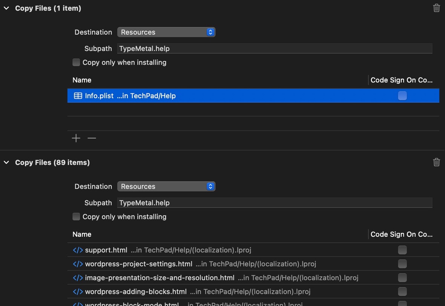Open Destination dropdown in the first Copy Files phase
The width and height of the screenshot is (445, 306).
pyautogui.click(x=166, y=32)
